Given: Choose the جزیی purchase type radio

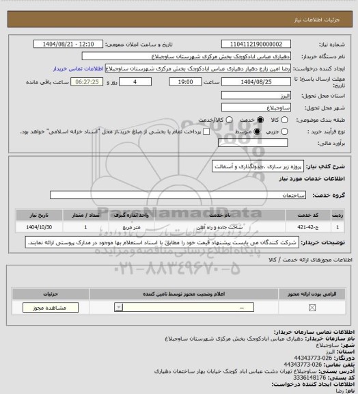Looking at the screenshot, I should 284,131.
